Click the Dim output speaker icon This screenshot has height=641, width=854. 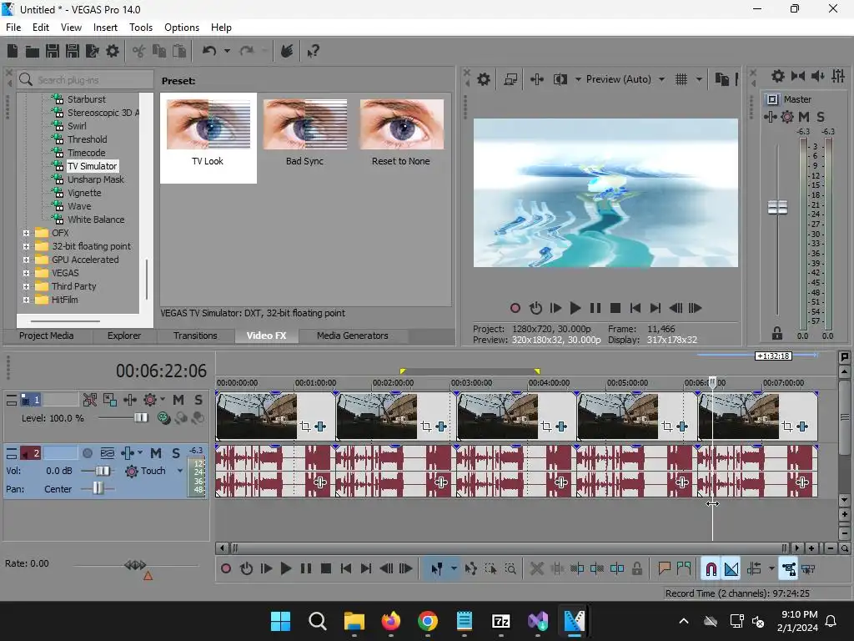point(817,76)
